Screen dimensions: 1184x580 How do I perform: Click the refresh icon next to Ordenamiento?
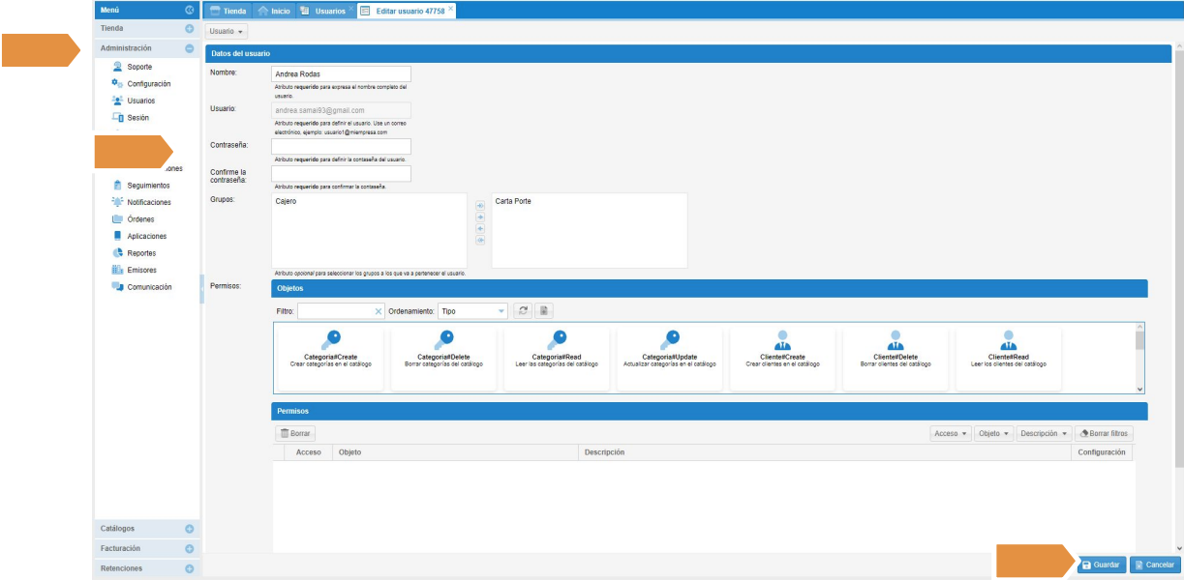524,311
